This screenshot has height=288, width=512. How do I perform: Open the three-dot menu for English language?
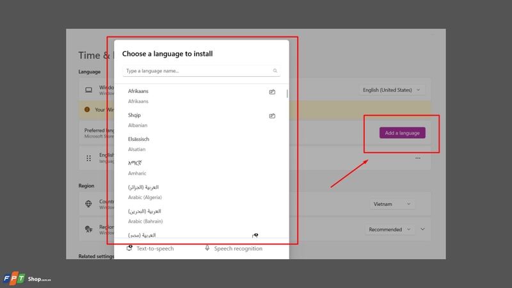[418, 158]
